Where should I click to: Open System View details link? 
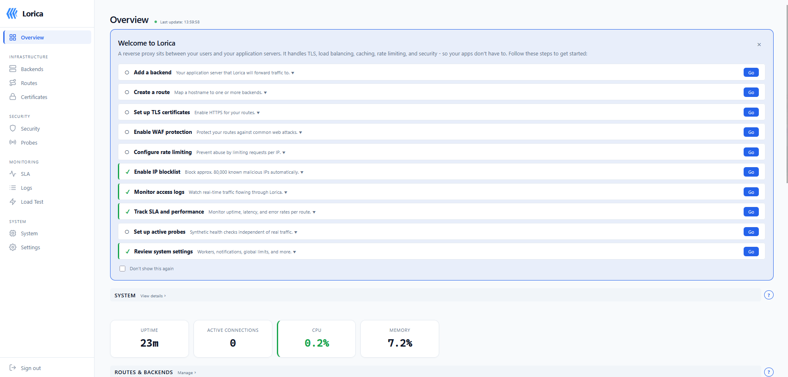tap(153, 296)
